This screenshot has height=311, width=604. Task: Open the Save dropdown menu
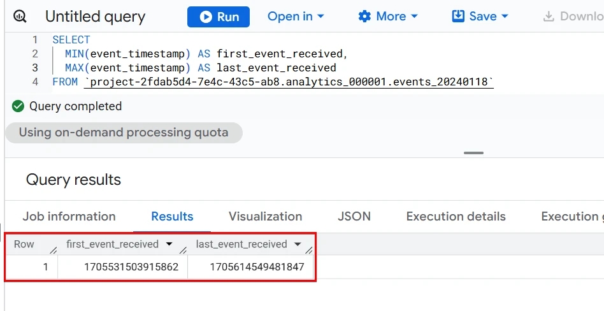480,17
